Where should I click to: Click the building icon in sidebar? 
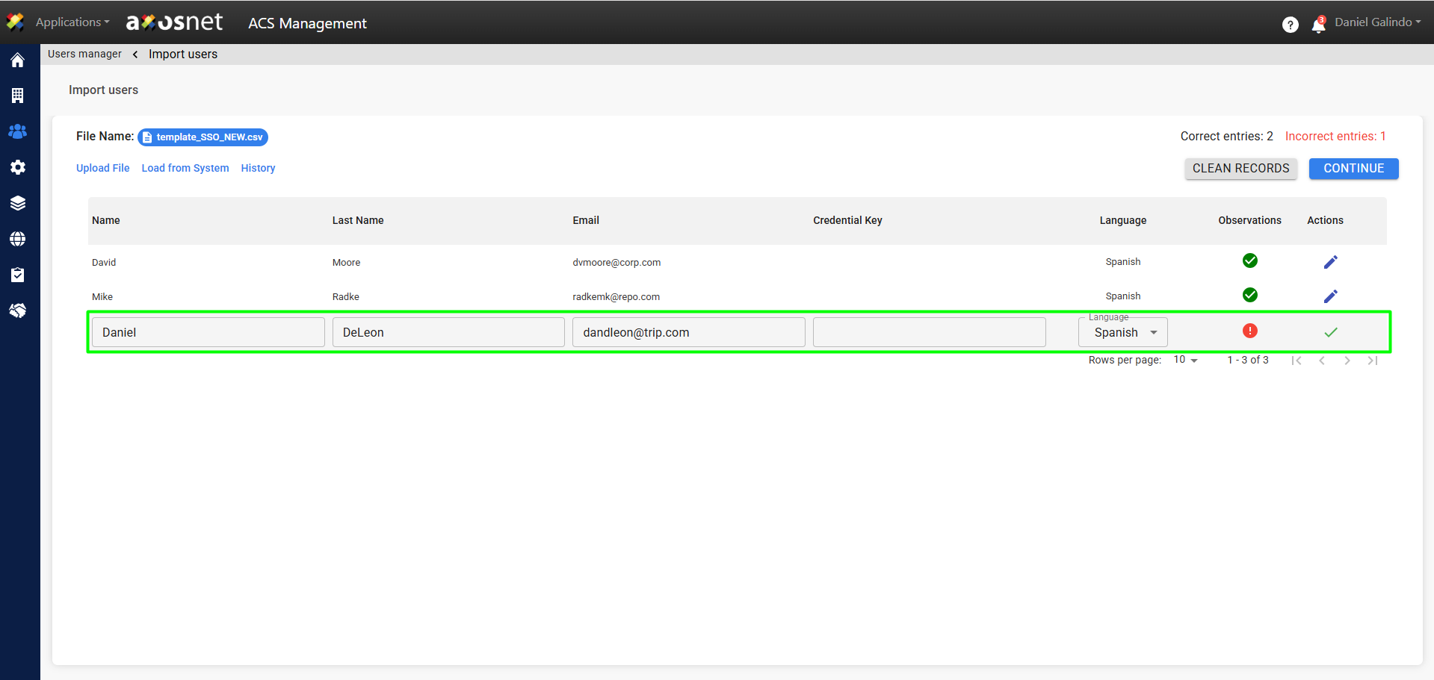click(x=18, y=96)
